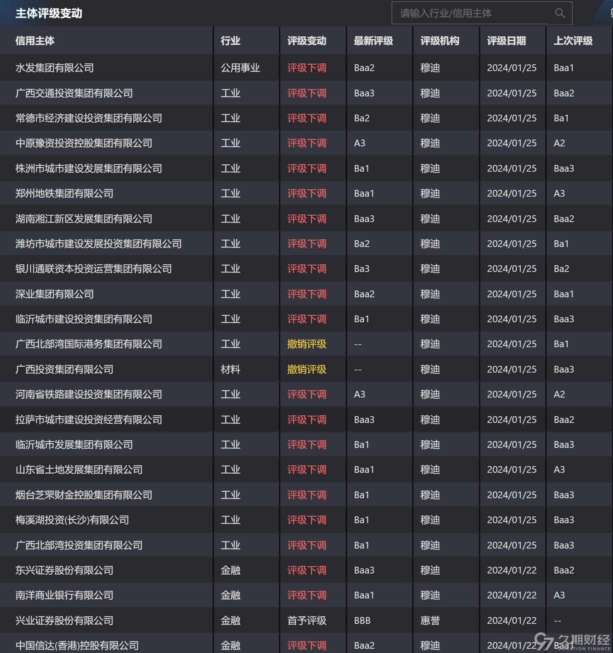Open 东兴证券股份有限公司 entry
Screen dimensions: 613x653
pos(64,570)
